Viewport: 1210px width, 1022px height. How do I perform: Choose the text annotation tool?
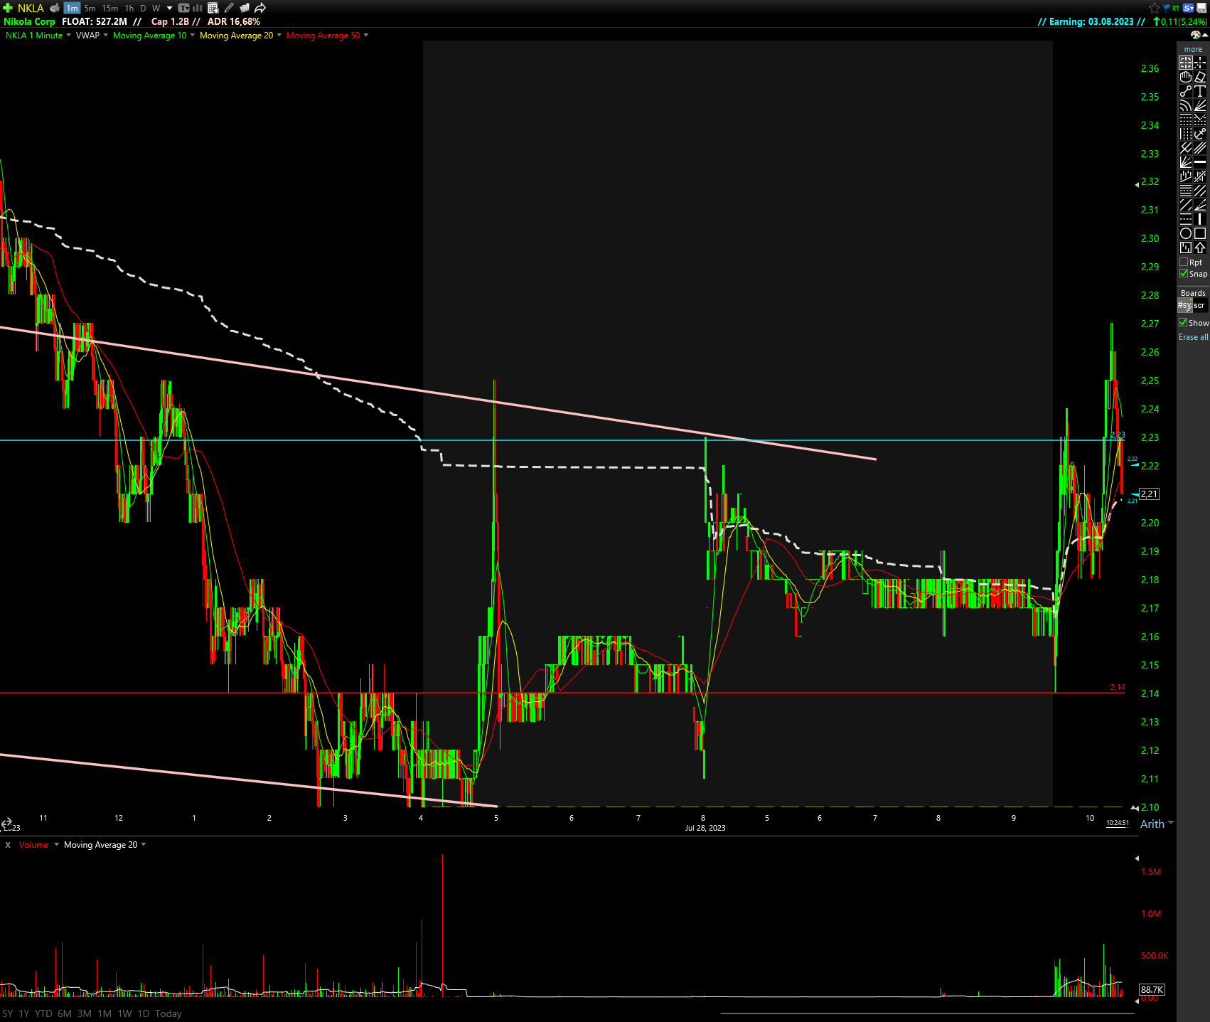click(1200, 91)
